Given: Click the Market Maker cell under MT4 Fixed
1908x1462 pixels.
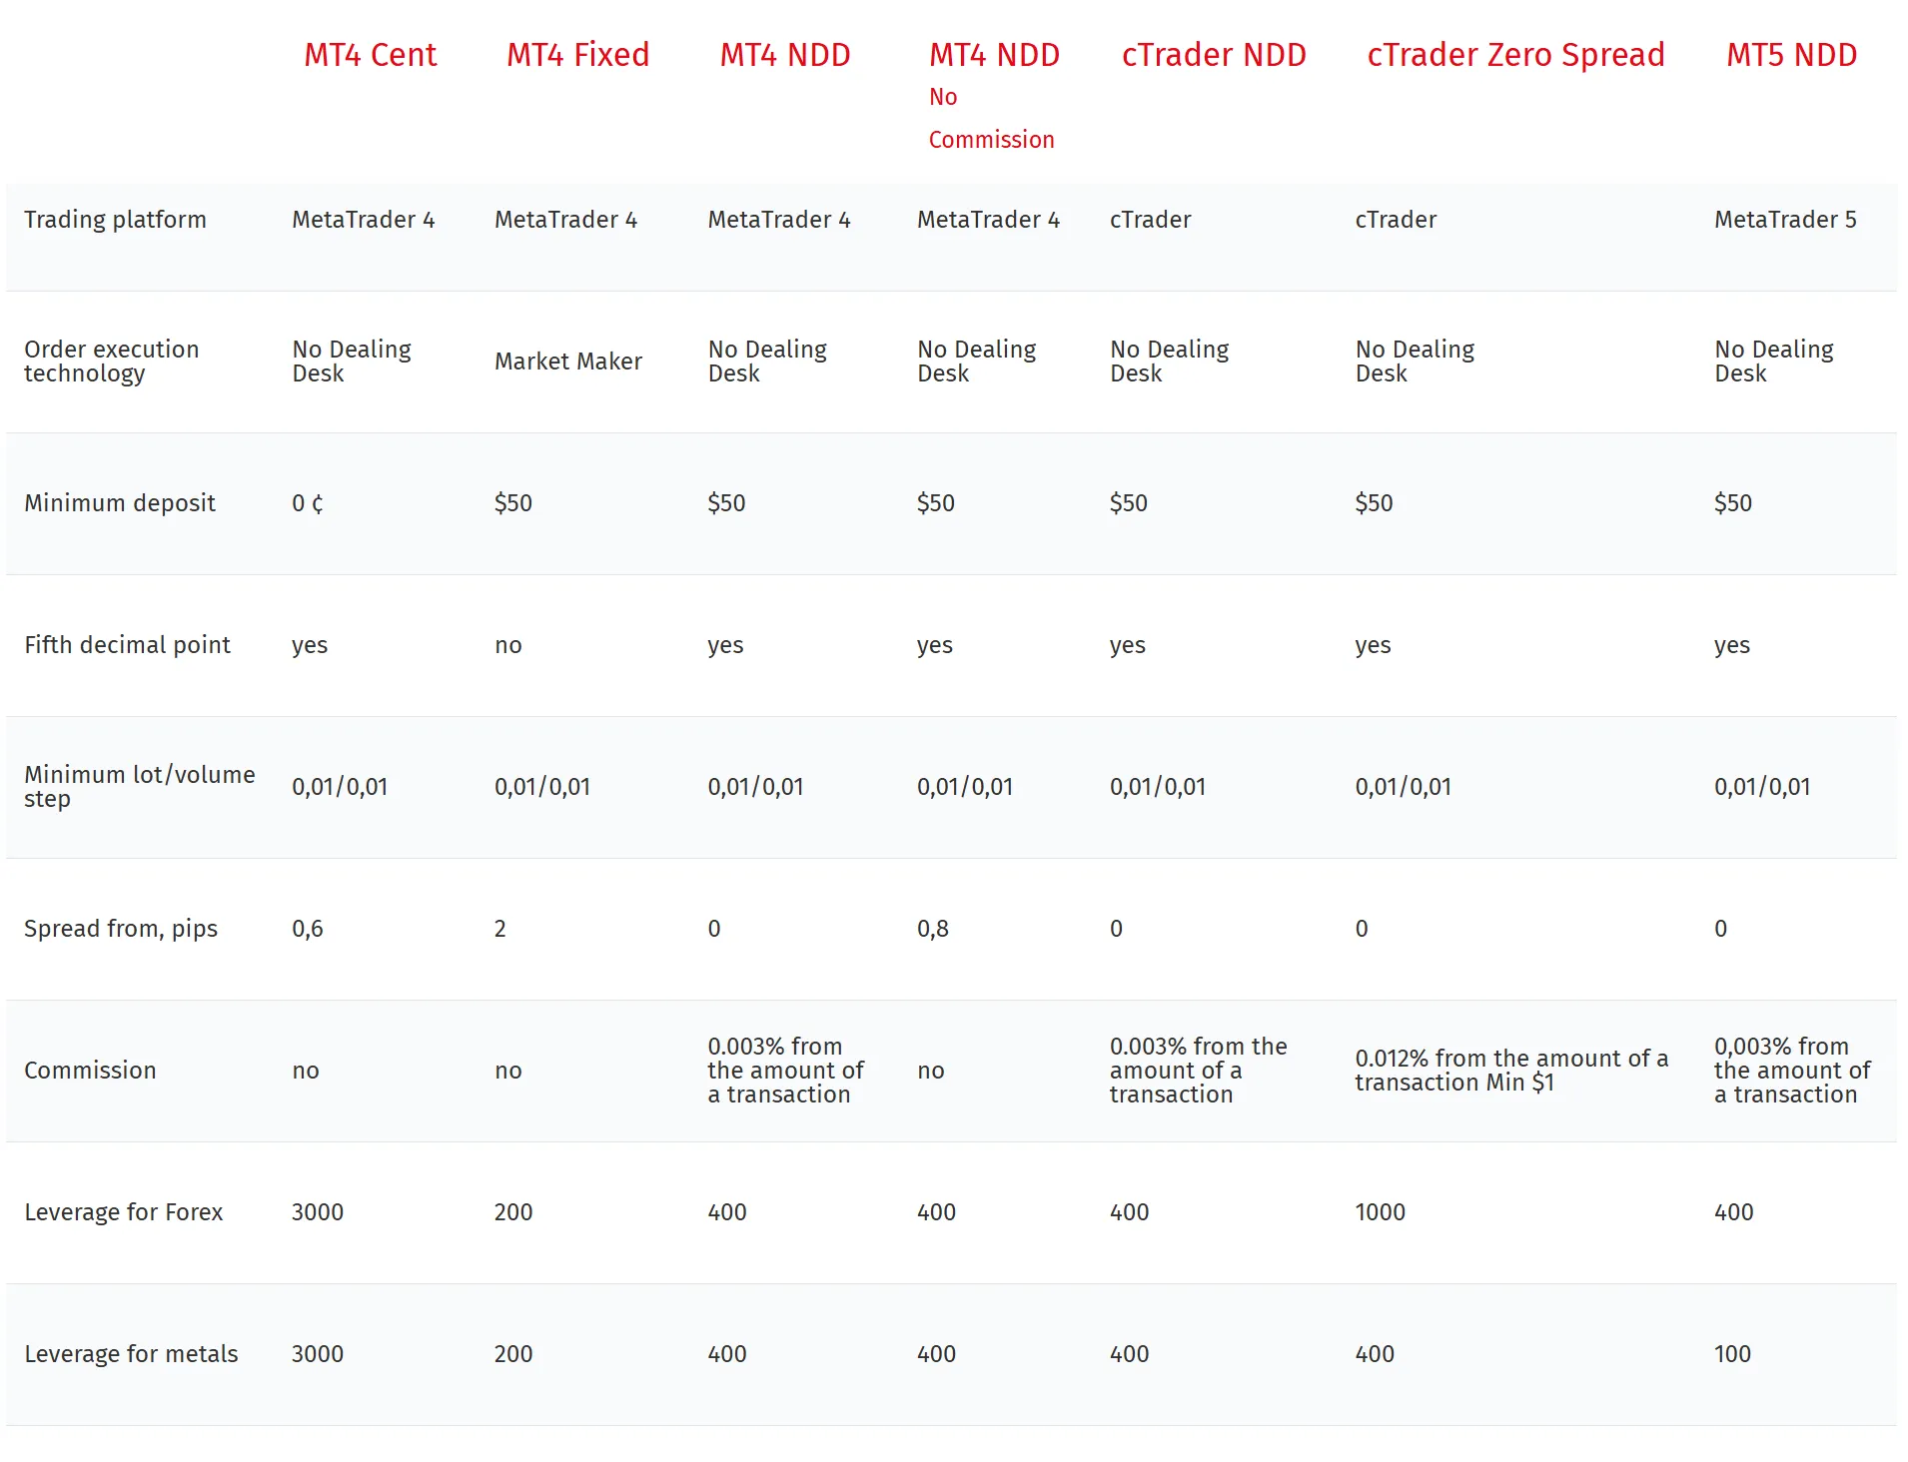Looking at the screenshot, I should click(568, 362).
